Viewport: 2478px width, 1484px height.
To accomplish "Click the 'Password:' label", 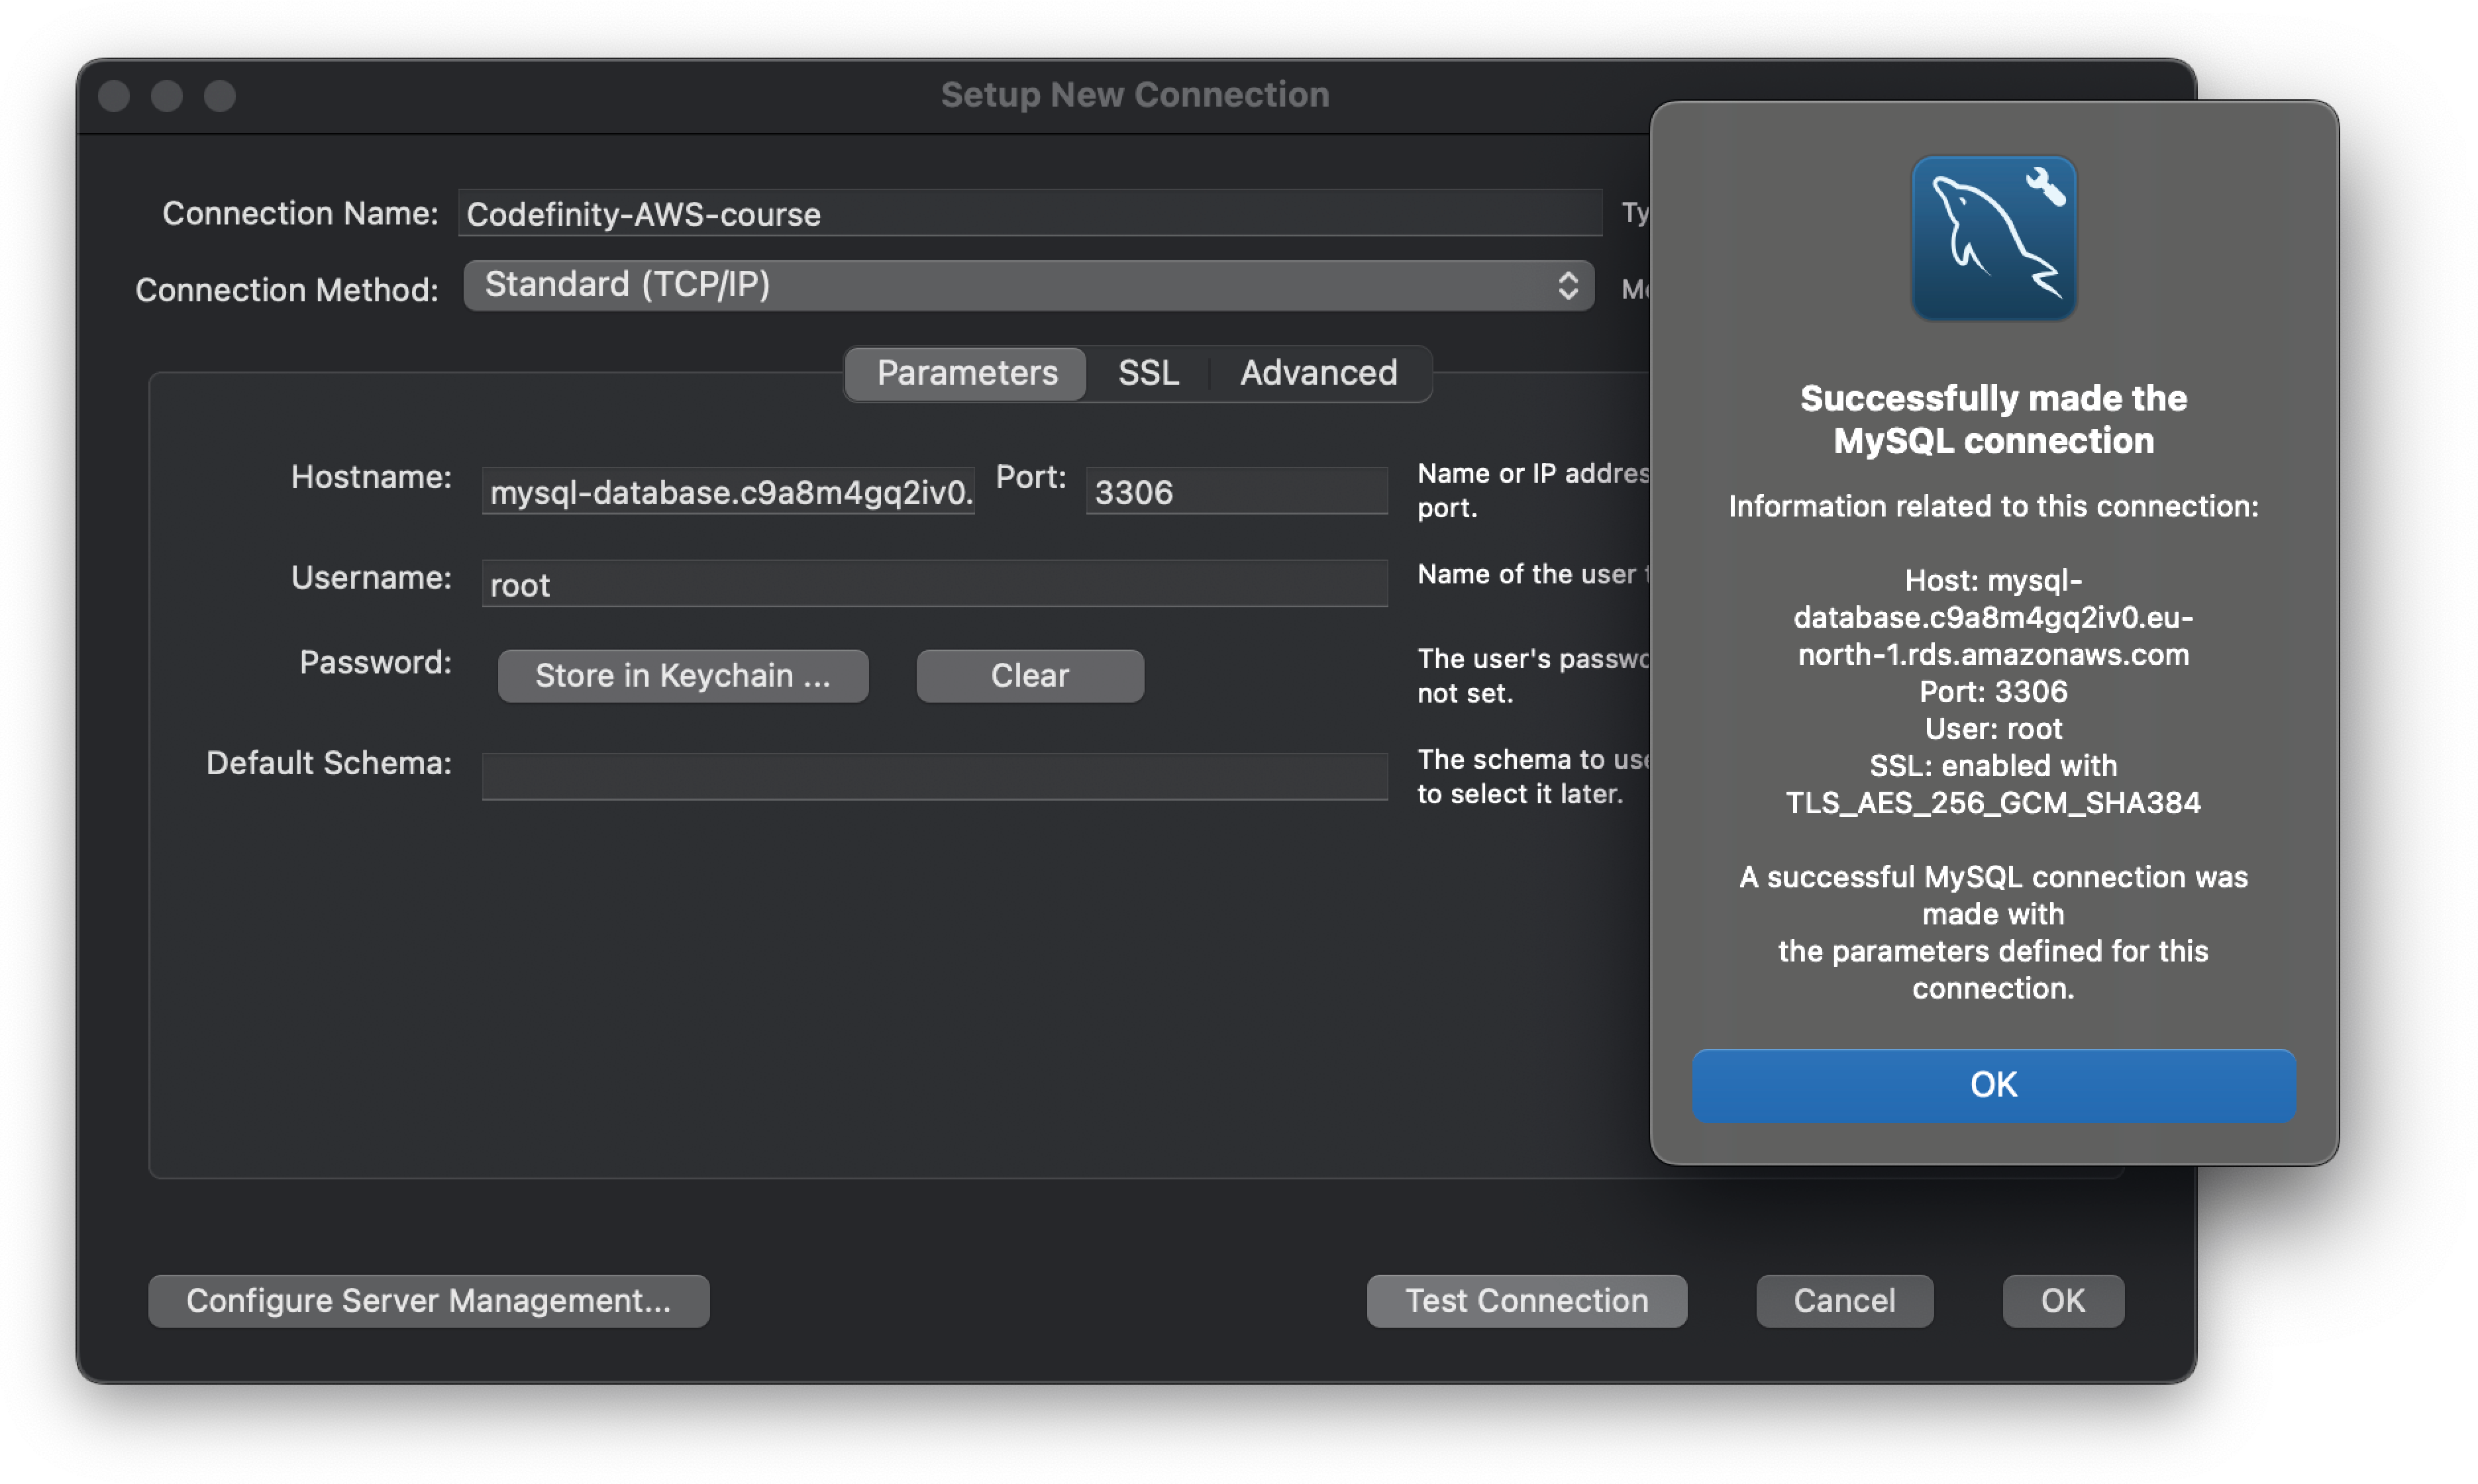I will coord(375,662).
